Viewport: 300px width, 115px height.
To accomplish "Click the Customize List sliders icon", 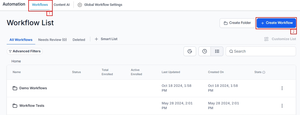I will click(x=266, y=39).
